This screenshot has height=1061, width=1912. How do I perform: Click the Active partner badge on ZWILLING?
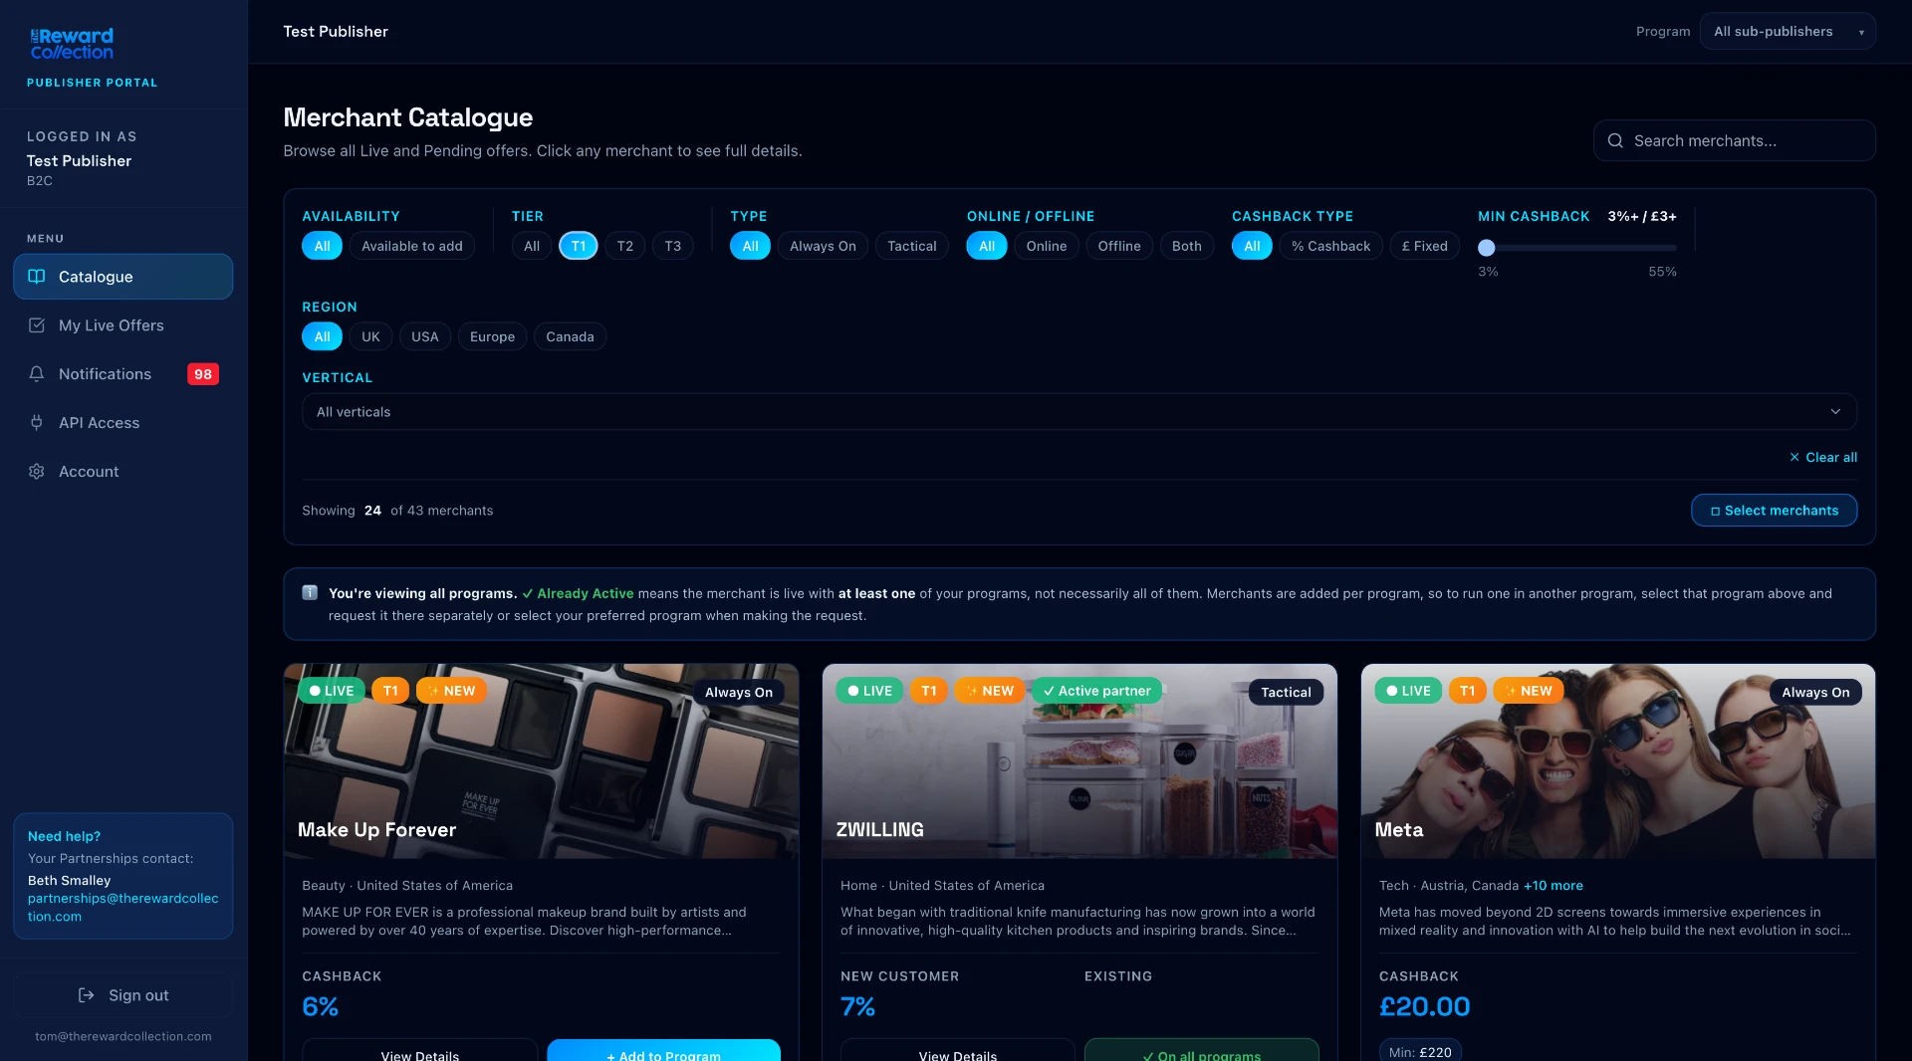pyautogui.click(x=1096, y=691)
